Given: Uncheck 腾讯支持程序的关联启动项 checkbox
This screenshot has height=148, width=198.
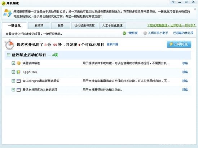Looking at the screenshot, I should coord(13,90).
